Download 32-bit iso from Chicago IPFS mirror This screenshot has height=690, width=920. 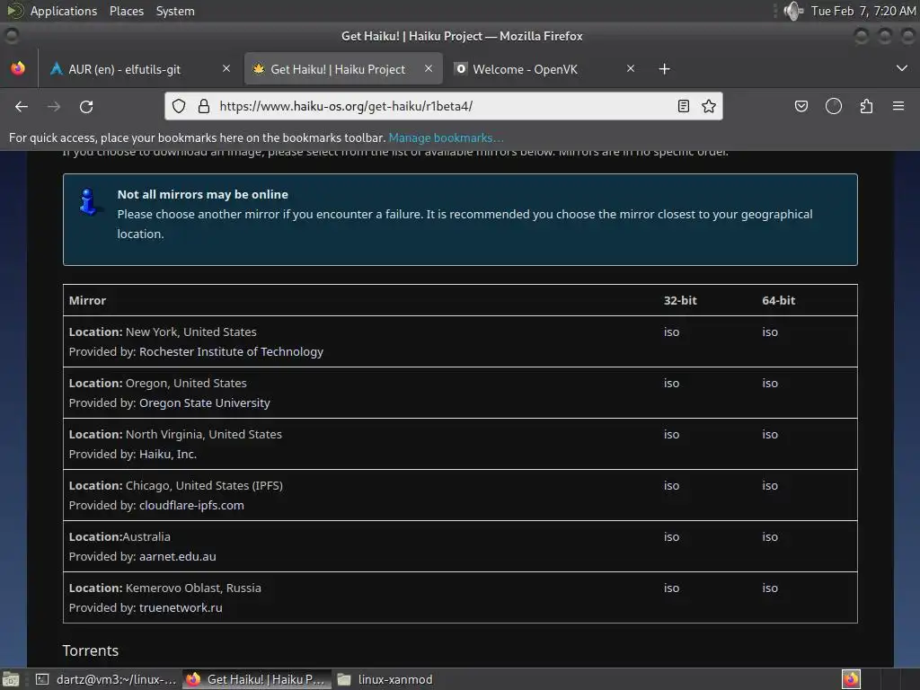671,486
